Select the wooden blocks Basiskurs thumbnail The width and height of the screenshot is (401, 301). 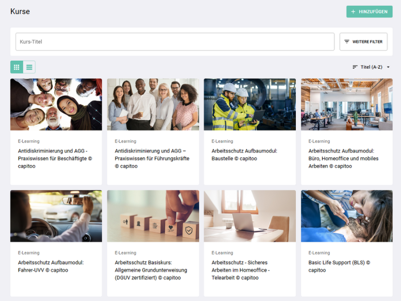(x=153, y=216)
